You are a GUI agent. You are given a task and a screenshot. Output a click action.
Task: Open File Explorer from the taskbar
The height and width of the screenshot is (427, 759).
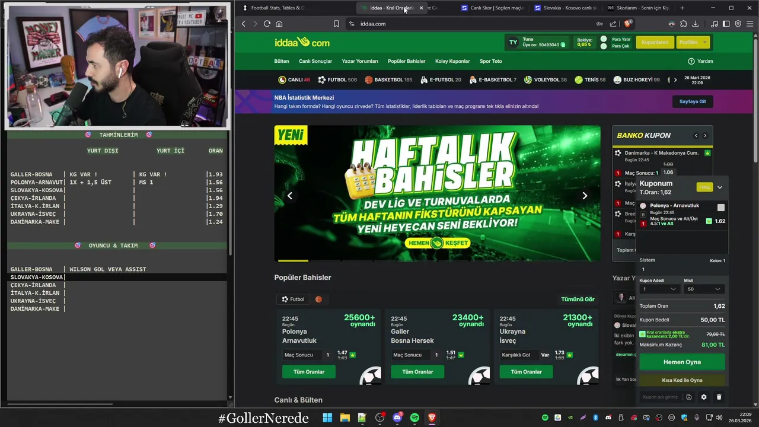(x=345, y=418)
